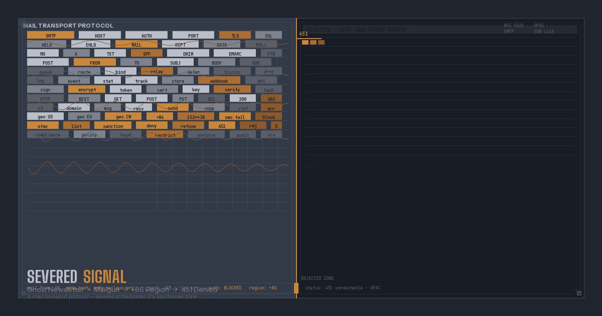Screen dimensions: 602x316
Task: Click the 403 status code tile
Action: [x=271, y=98]
